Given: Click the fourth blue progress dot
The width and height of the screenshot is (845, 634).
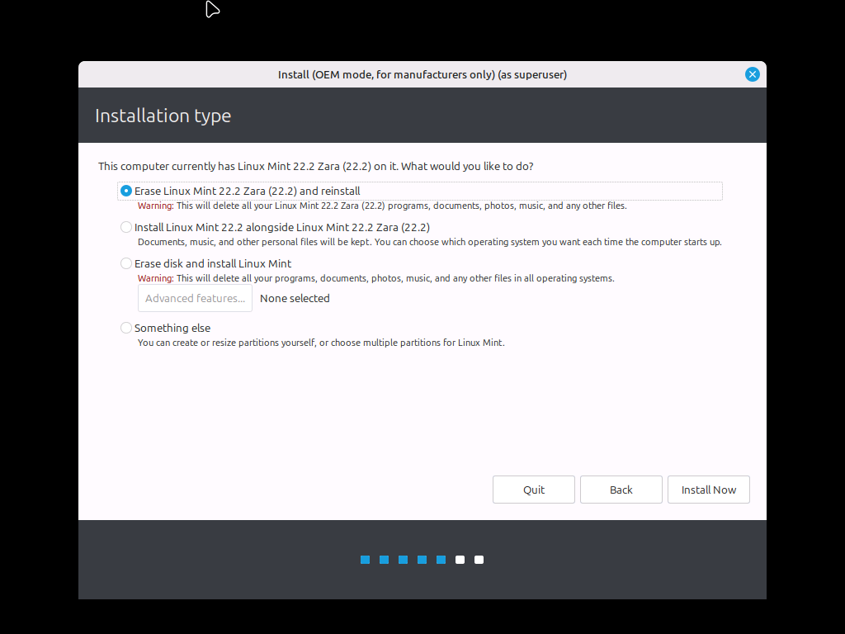Looking at the screenshot, I should pos(422,560).
